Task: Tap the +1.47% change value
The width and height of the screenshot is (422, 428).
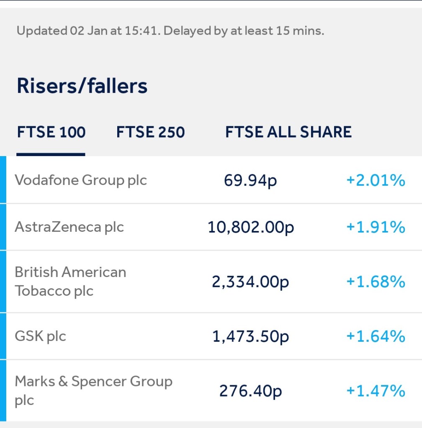Action: (x=376, y=391)
